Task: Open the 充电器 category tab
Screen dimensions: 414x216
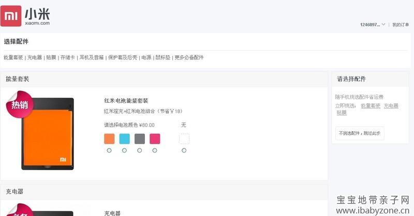Action: click(35, 57)
